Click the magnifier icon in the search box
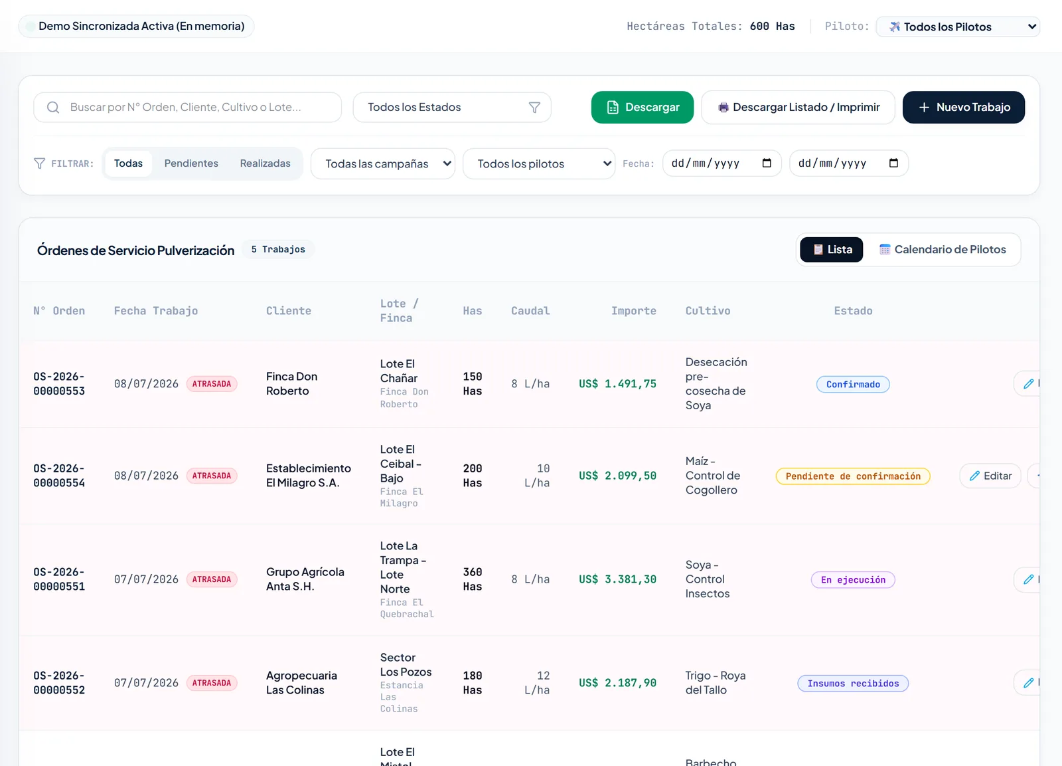The width and height of the screenshot is (1062, 766). (53, 108)
